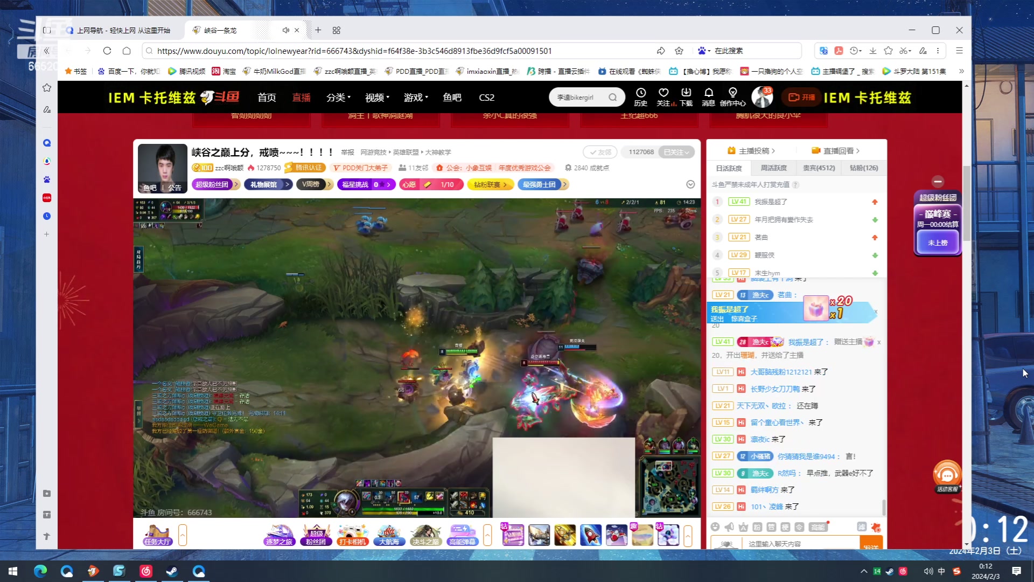Switch to the 周活跃度 tab
The image size is (1034, 582).
tap(774, 168)
